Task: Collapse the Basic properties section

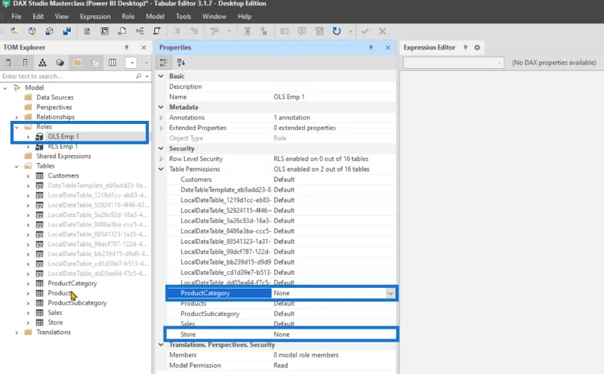Action: tap(161, 76)
